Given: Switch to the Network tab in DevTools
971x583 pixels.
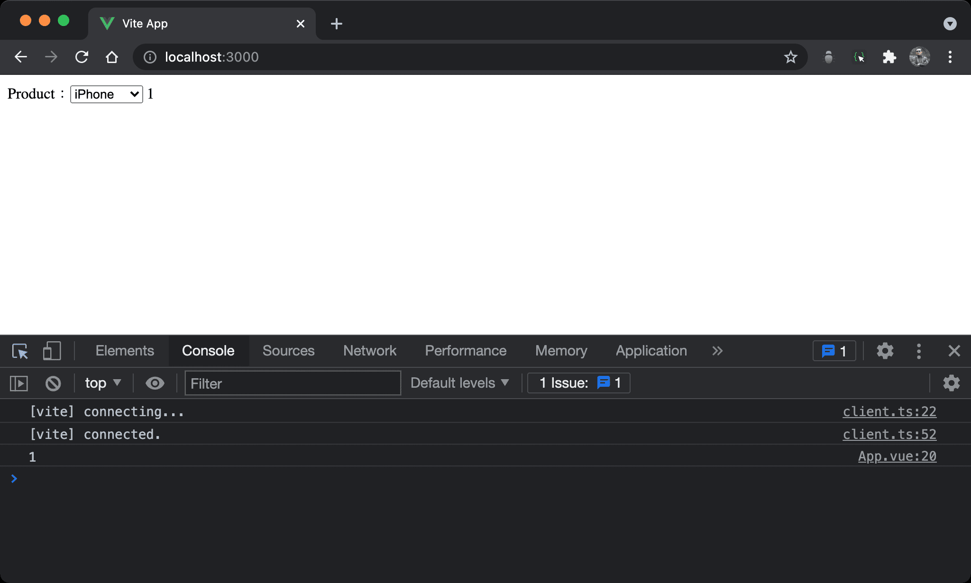Looking at the screenshot, I should (370, 351).
